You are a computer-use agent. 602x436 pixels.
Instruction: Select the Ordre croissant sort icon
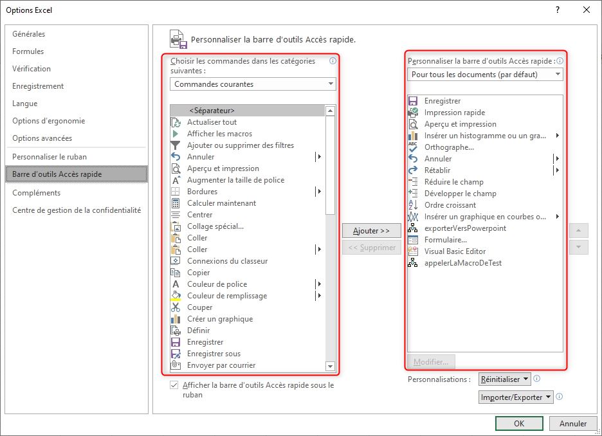(413, 205)
